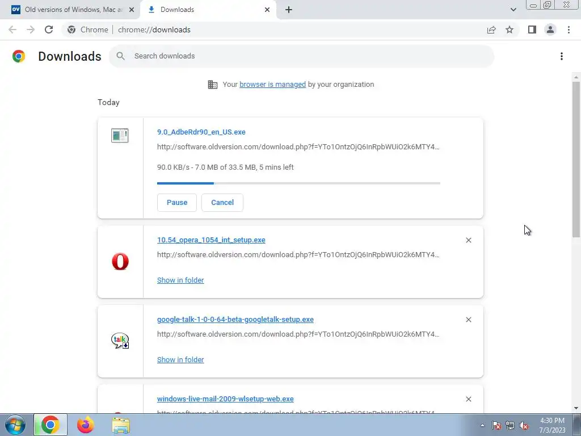Click the scrollbar down arrow
The width and height of the screenshot is (581, 436).
tap(576, 408)
